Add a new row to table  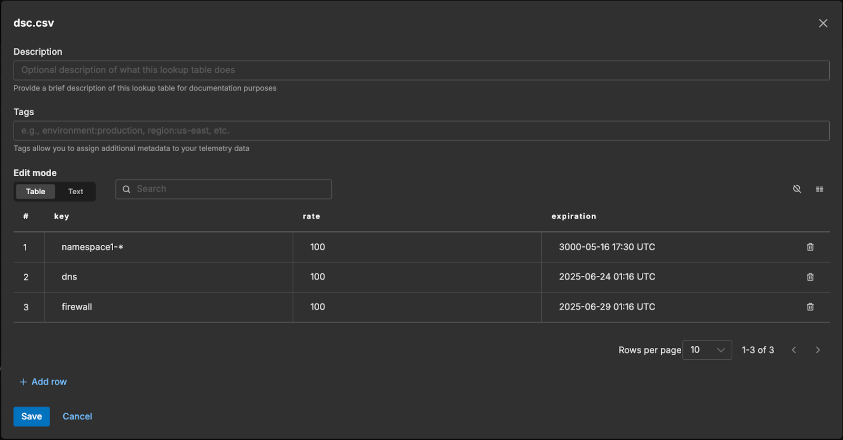click(43, 382)
